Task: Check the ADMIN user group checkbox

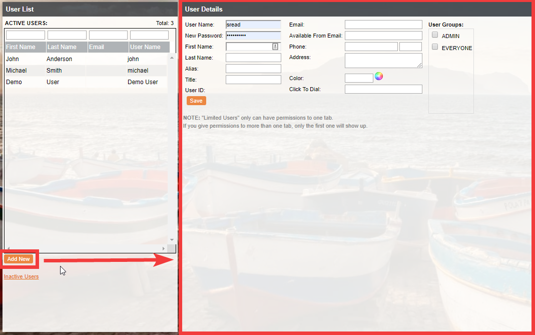Action: (x=435, y=35)
